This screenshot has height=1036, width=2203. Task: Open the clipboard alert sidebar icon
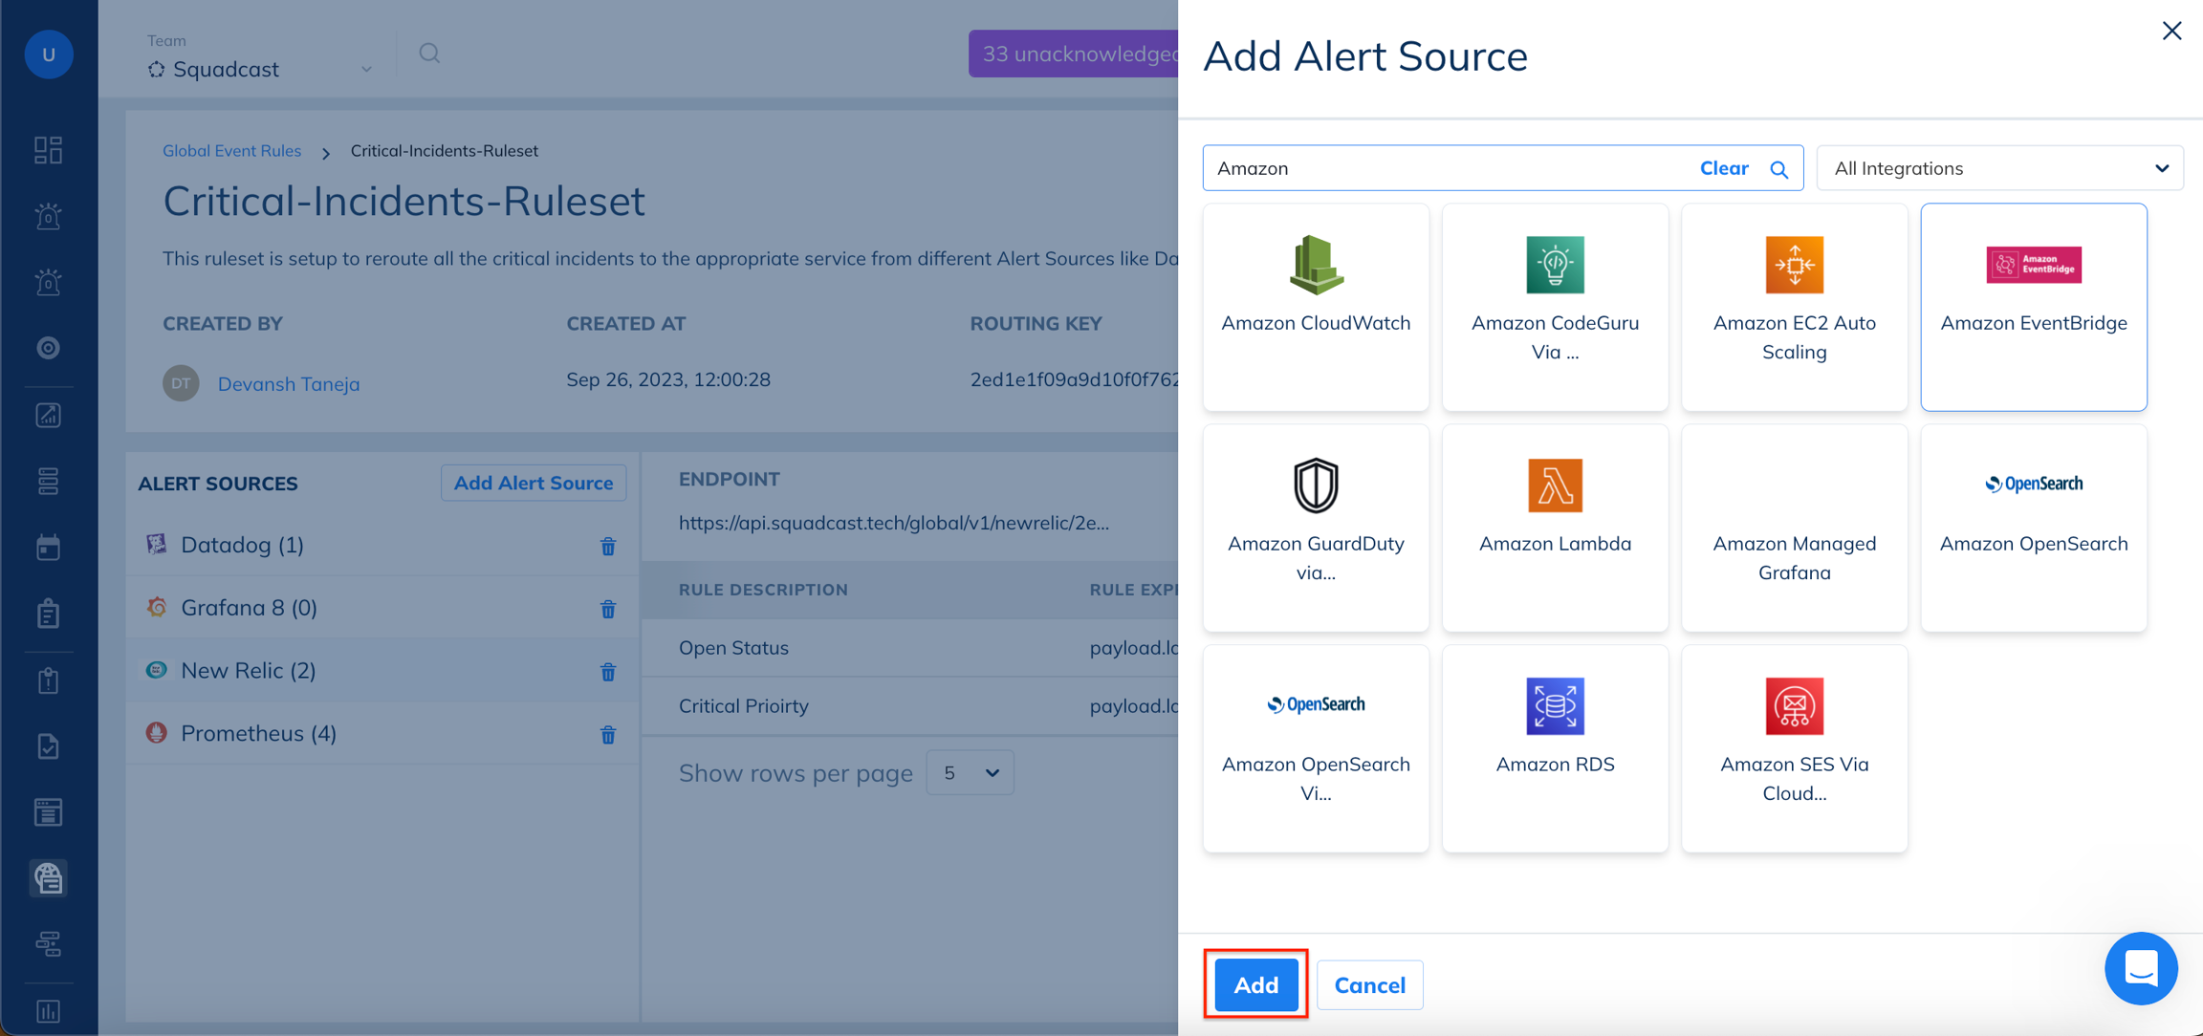(x=49, y=680)
